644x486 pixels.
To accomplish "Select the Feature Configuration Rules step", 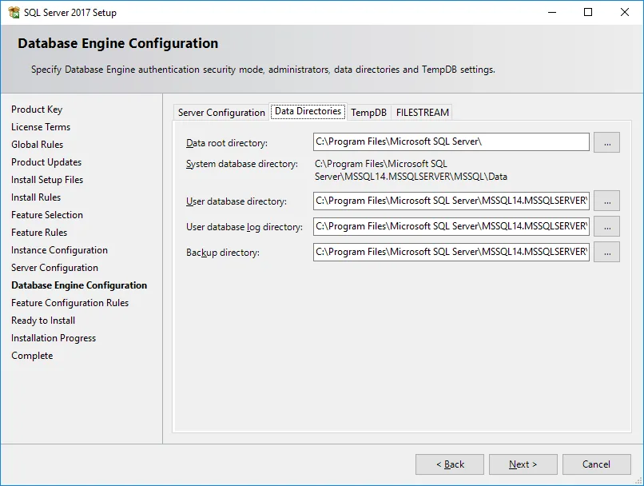I will pyautogui.click(x=70, y=303).
